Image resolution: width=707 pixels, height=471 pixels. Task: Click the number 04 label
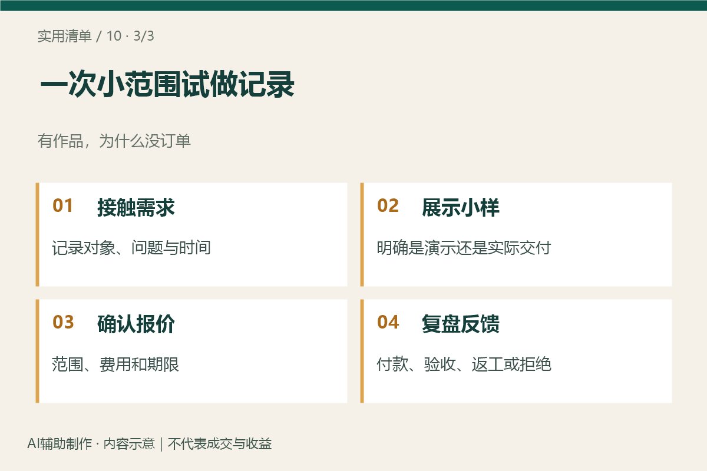(388, 323)
